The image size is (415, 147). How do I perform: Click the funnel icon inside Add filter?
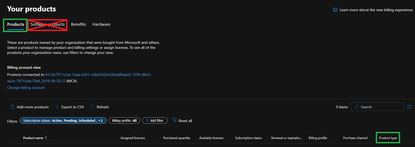(147, 121)
